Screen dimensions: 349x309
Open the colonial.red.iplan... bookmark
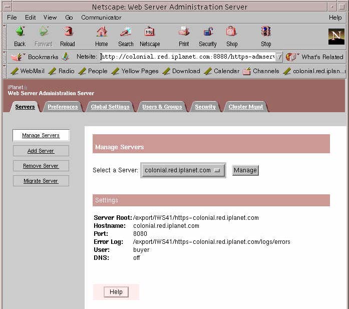314,71
